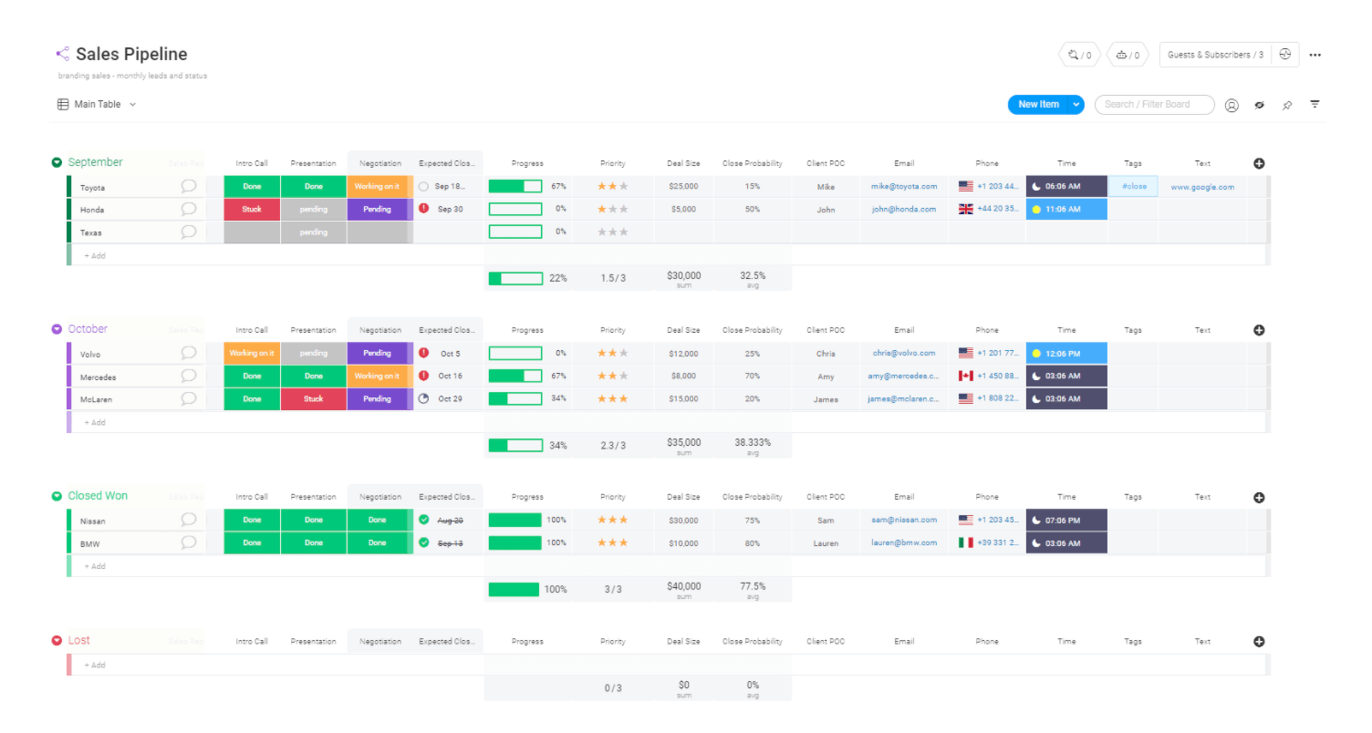Image resolution: width=1372 pixels, height=733 pixels.
Task: Change McLaren Presentation status Stuck
Action: [x=314, y=398]
